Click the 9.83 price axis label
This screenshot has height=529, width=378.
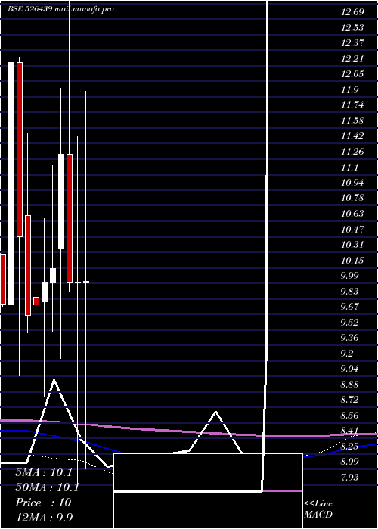coord(350,292)
